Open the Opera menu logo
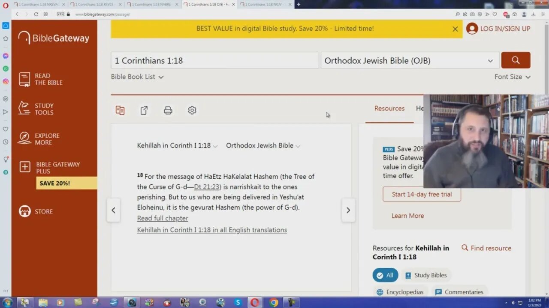Image resolution: width=549 pixels, height=308 pixels. pos(6,5)
